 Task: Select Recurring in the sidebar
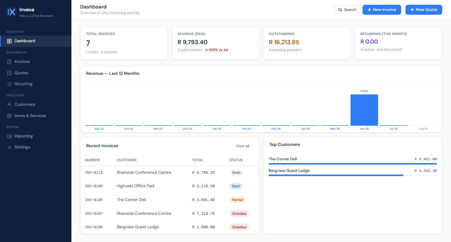(36, 84)
